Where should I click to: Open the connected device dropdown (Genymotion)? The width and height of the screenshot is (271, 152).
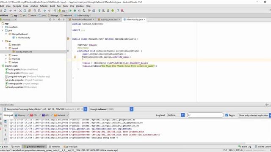pyautogui.click(x=86, y=109)
